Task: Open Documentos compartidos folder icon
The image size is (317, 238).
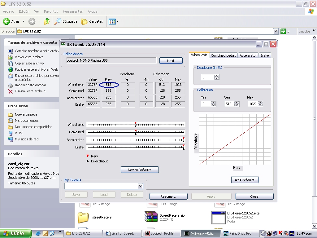Action: click(x=11, y=127)
